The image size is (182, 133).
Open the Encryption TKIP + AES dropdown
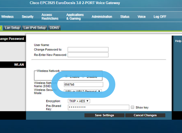[x=79, y=101]
